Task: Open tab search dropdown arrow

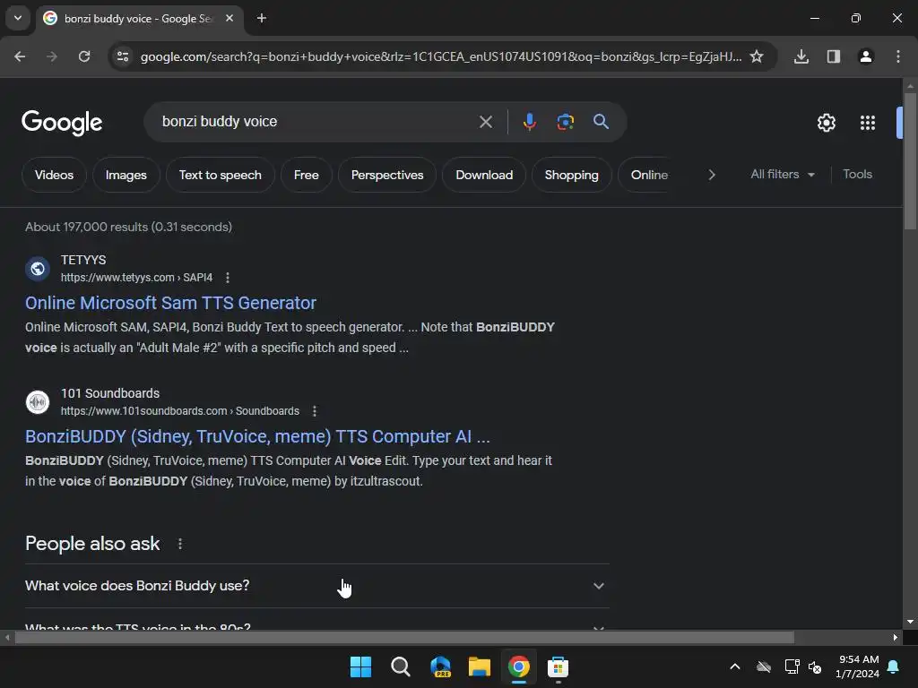Action: [x=18, y=18]
